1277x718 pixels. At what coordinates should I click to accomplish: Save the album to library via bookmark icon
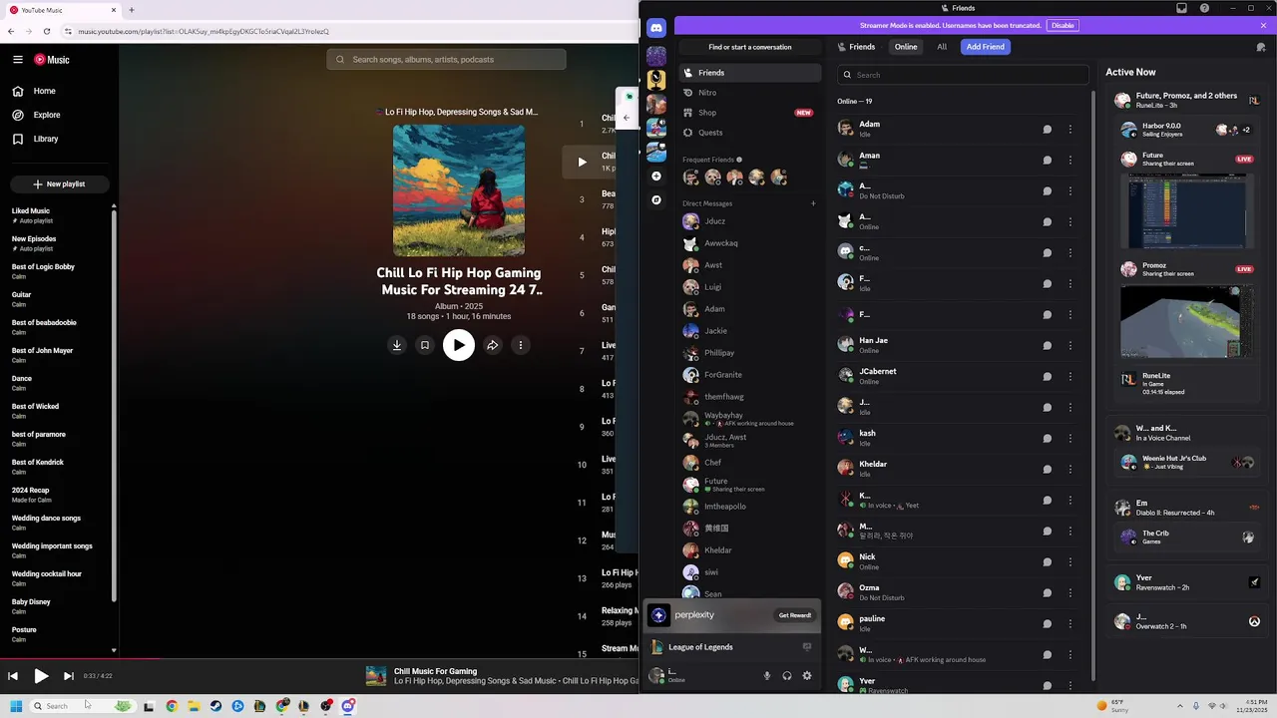425,345
